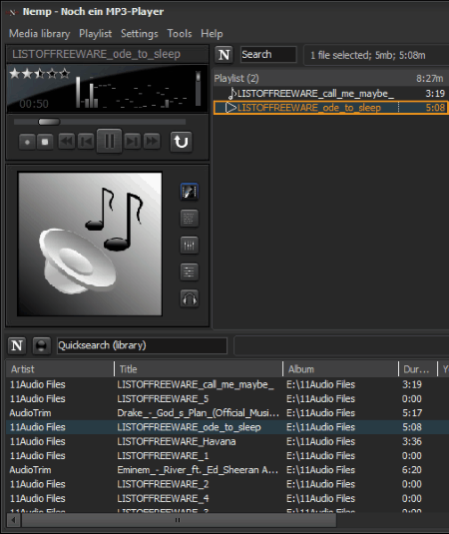Viewport: 449px width, 534px height.
Task: Click the fast forward button
Action: point(152,141)
